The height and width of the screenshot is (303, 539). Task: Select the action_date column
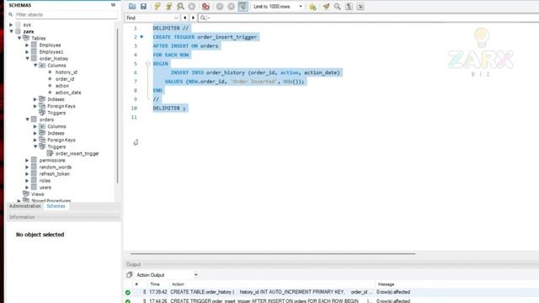68,93
